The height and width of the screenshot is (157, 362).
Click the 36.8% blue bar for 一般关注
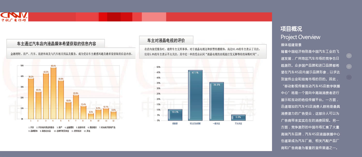click(x=217, y=101)
